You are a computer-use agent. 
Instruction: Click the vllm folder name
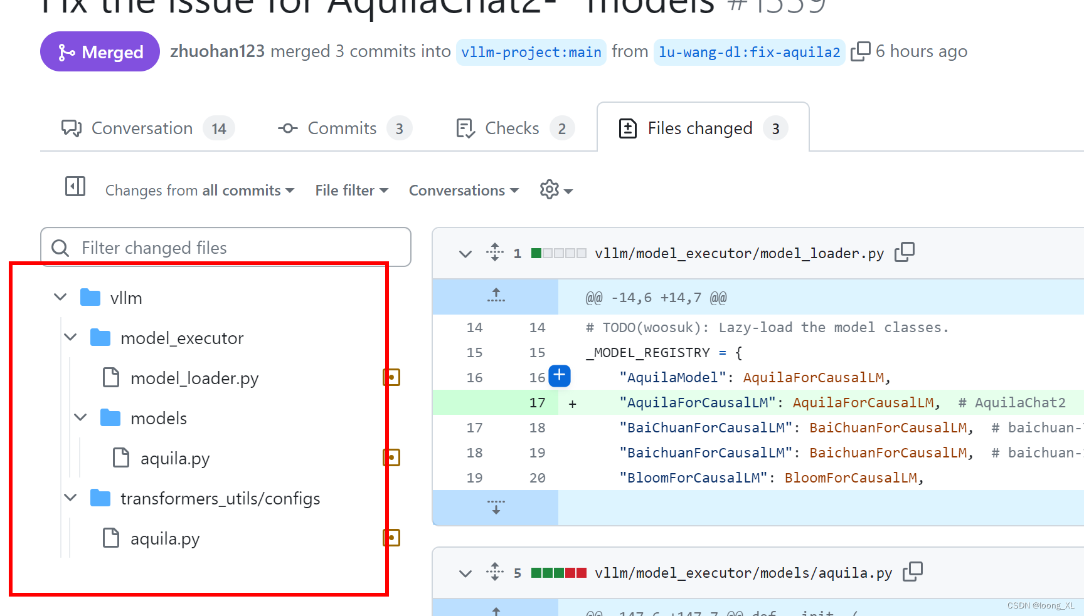(x=126, y=298)
